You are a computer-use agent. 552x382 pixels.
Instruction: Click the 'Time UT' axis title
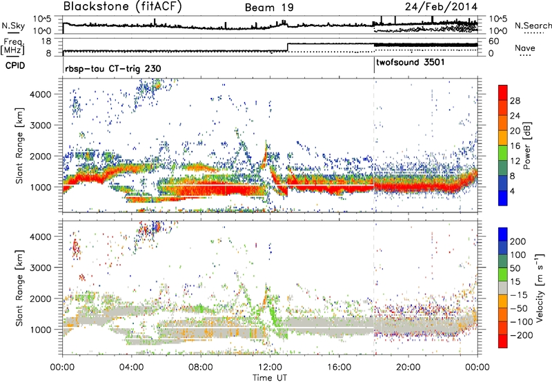tap(270, 378)
